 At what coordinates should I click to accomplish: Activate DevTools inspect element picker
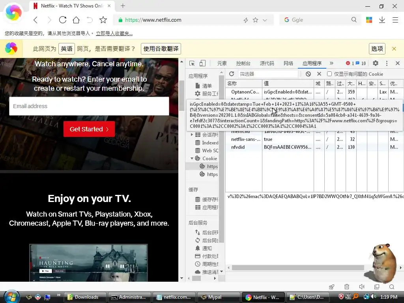pos(192,64)
